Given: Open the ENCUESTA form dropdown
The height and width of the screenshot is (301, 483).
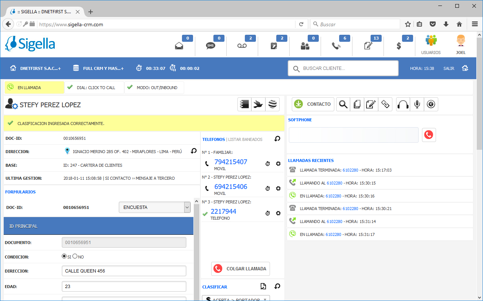Looking at the screenshot, I should coord(155,207).
